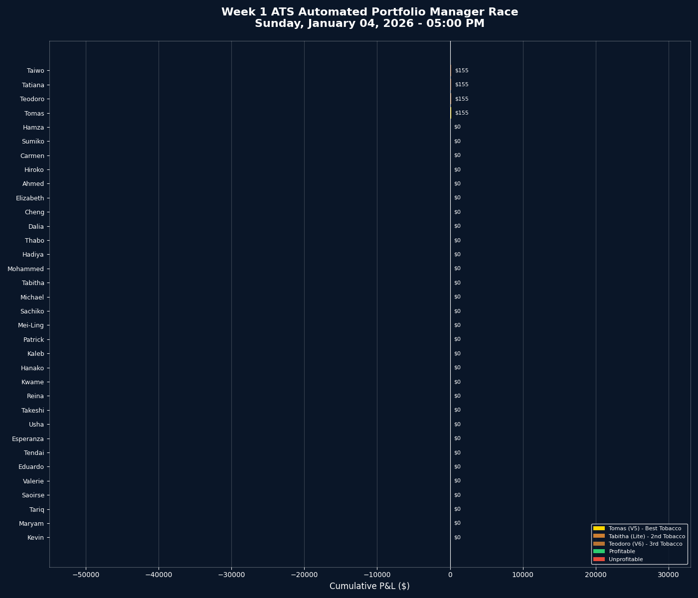Click Kevin's name on the y-axis
This screenshot has height=598, width=698.
click(x=35, y=537)
